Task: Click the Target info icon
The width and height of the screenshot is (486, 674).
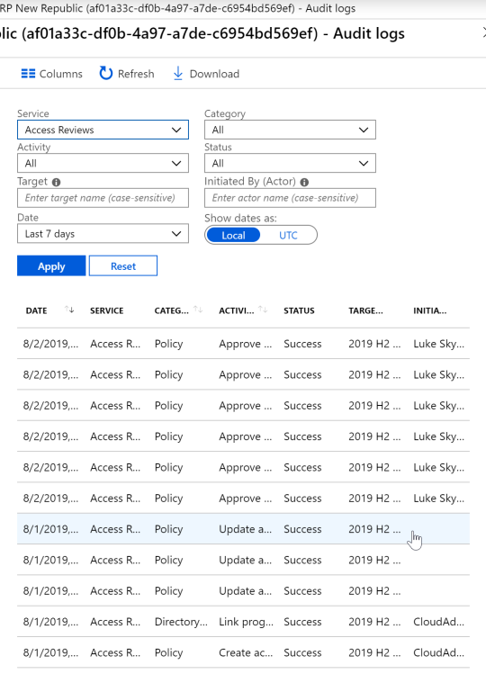Action: click(x=56, y=183)
